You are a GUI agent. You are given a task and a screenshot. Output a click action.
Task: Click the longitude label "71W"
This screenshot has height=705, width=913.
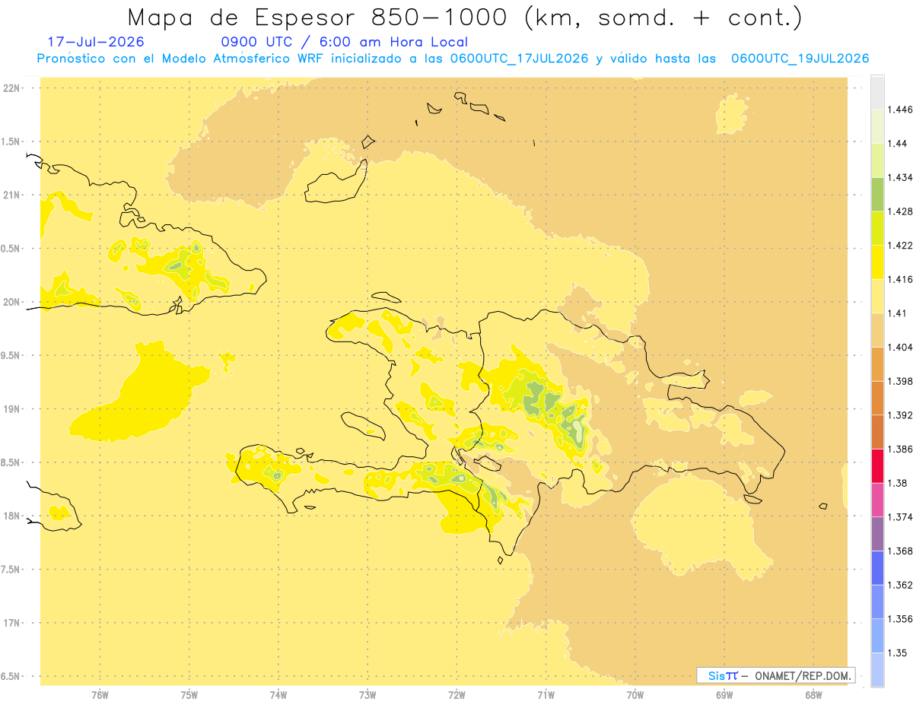546,695
